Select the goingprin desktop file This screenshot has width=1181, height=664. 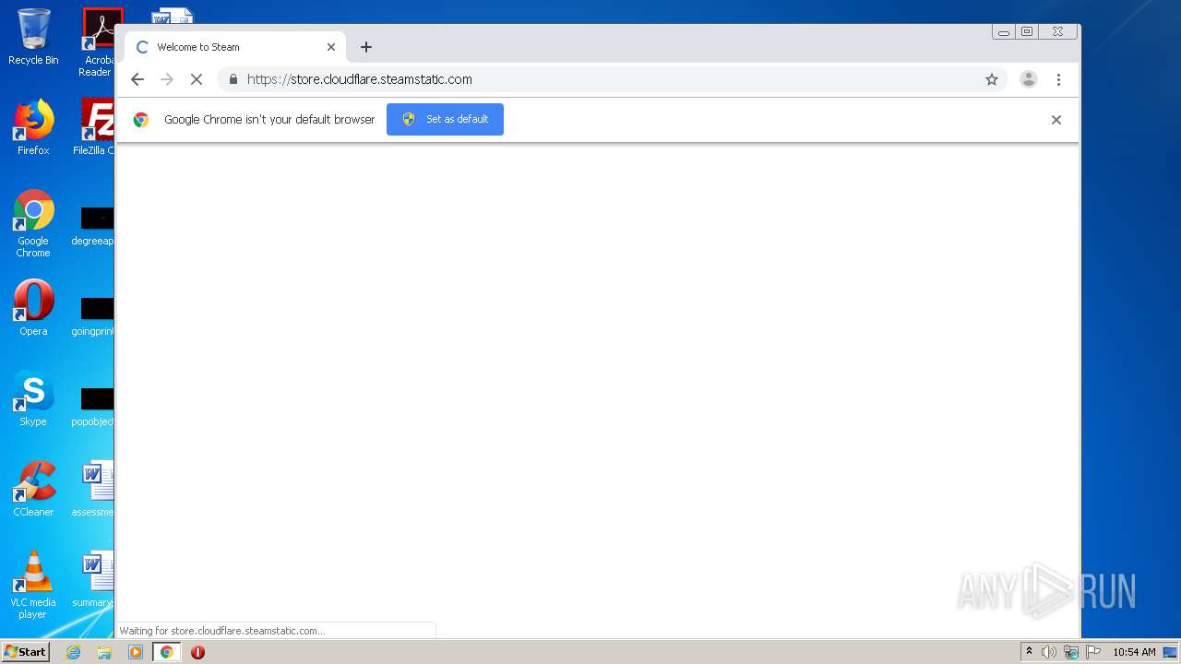[x=94, y=317]
